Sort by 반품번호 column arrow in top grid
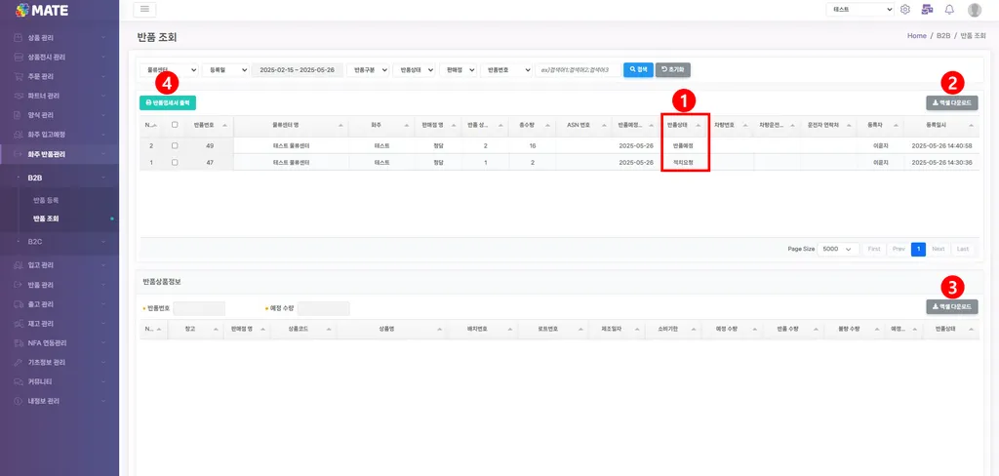Viewport: 999px width, 476px height. tap(225, 126)
